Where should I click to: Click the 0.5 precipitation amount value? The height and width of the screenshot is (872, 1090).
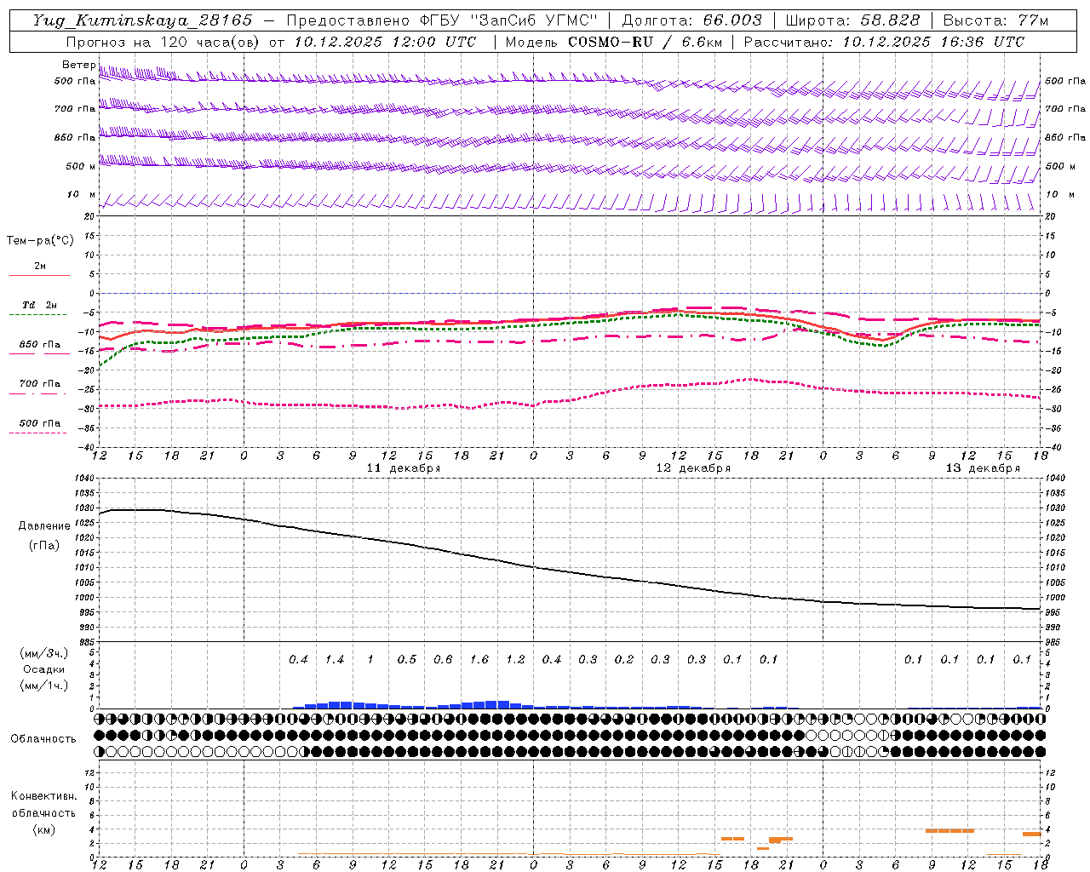(x=407, y=659)
